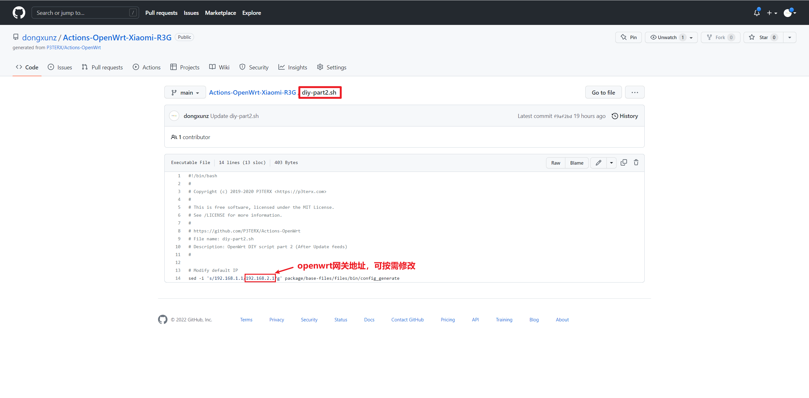809x398 pixels.
Task: Click the delete file trash icon
Action: [636, 162]
